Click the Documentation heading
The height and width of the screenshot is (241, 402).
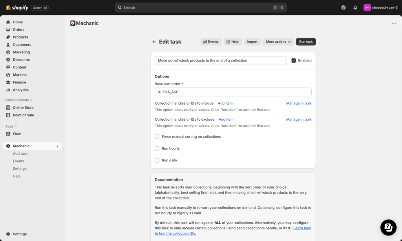point(169,180)
